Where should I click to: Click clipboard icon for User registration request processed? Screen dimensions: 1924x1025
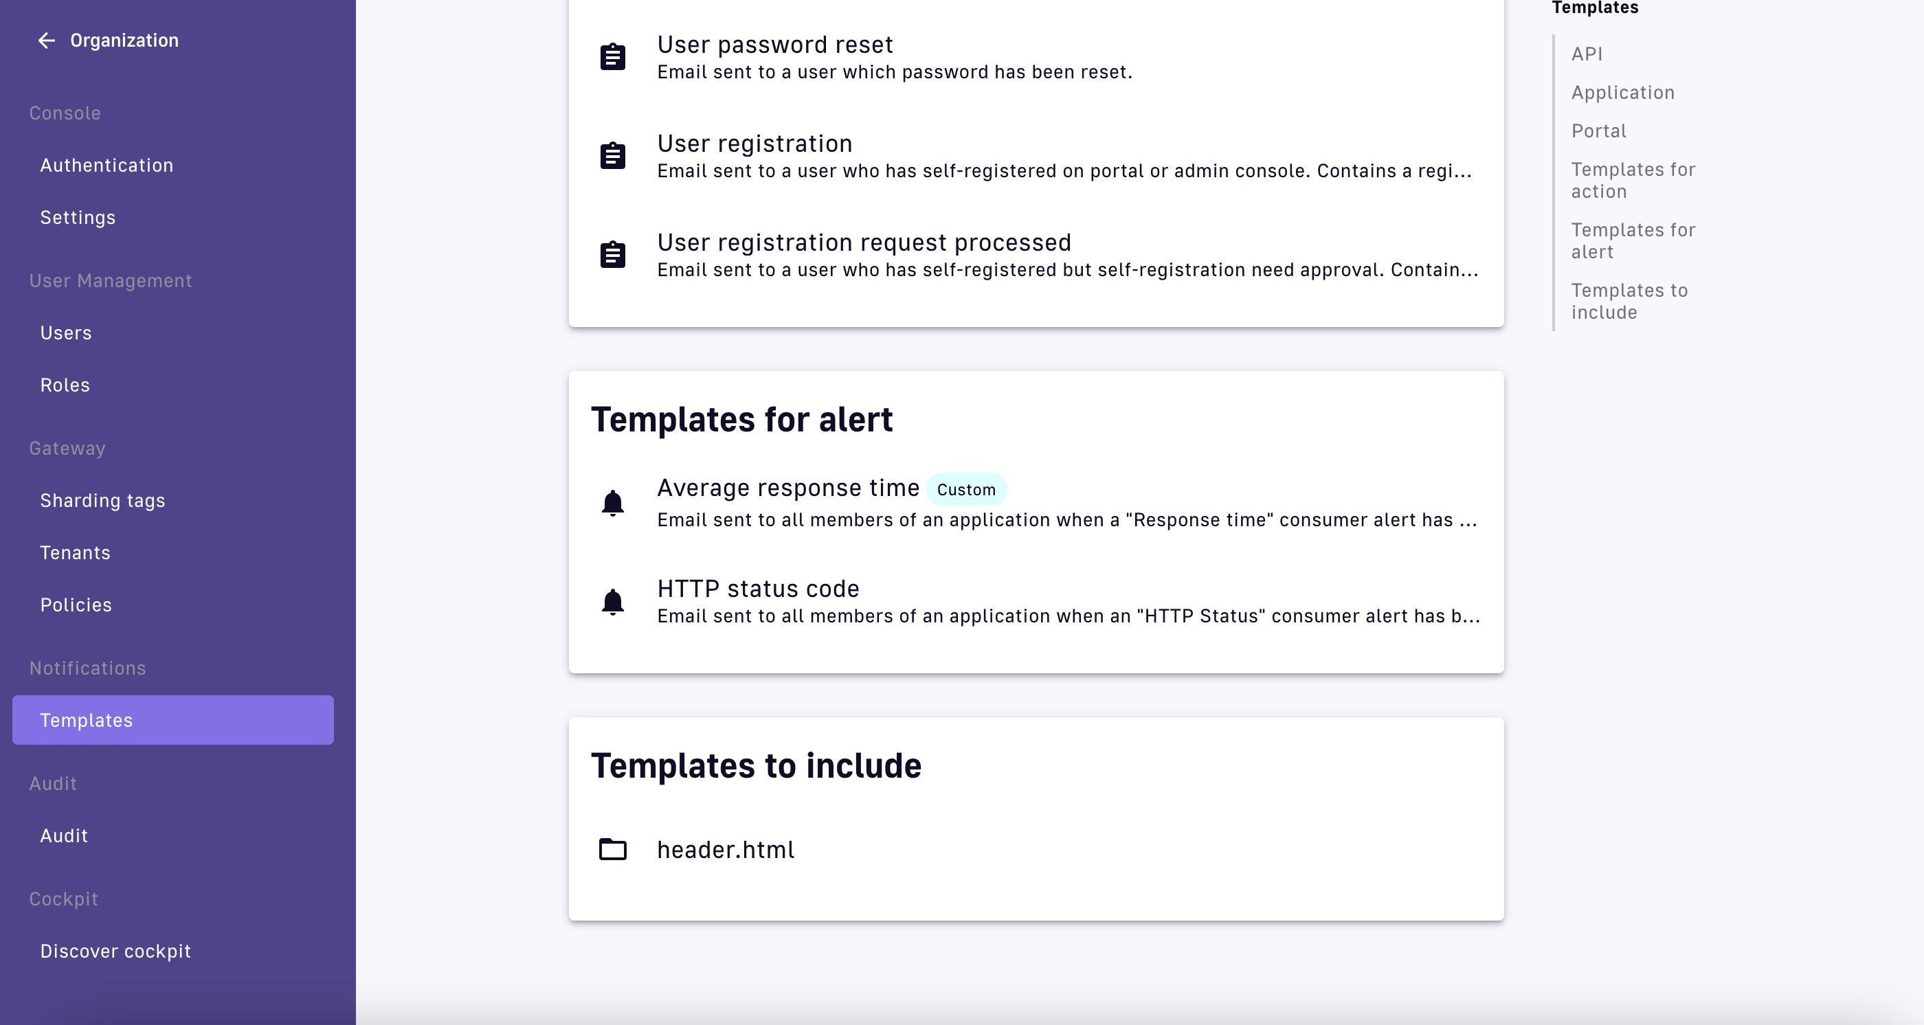coord(612,255)
